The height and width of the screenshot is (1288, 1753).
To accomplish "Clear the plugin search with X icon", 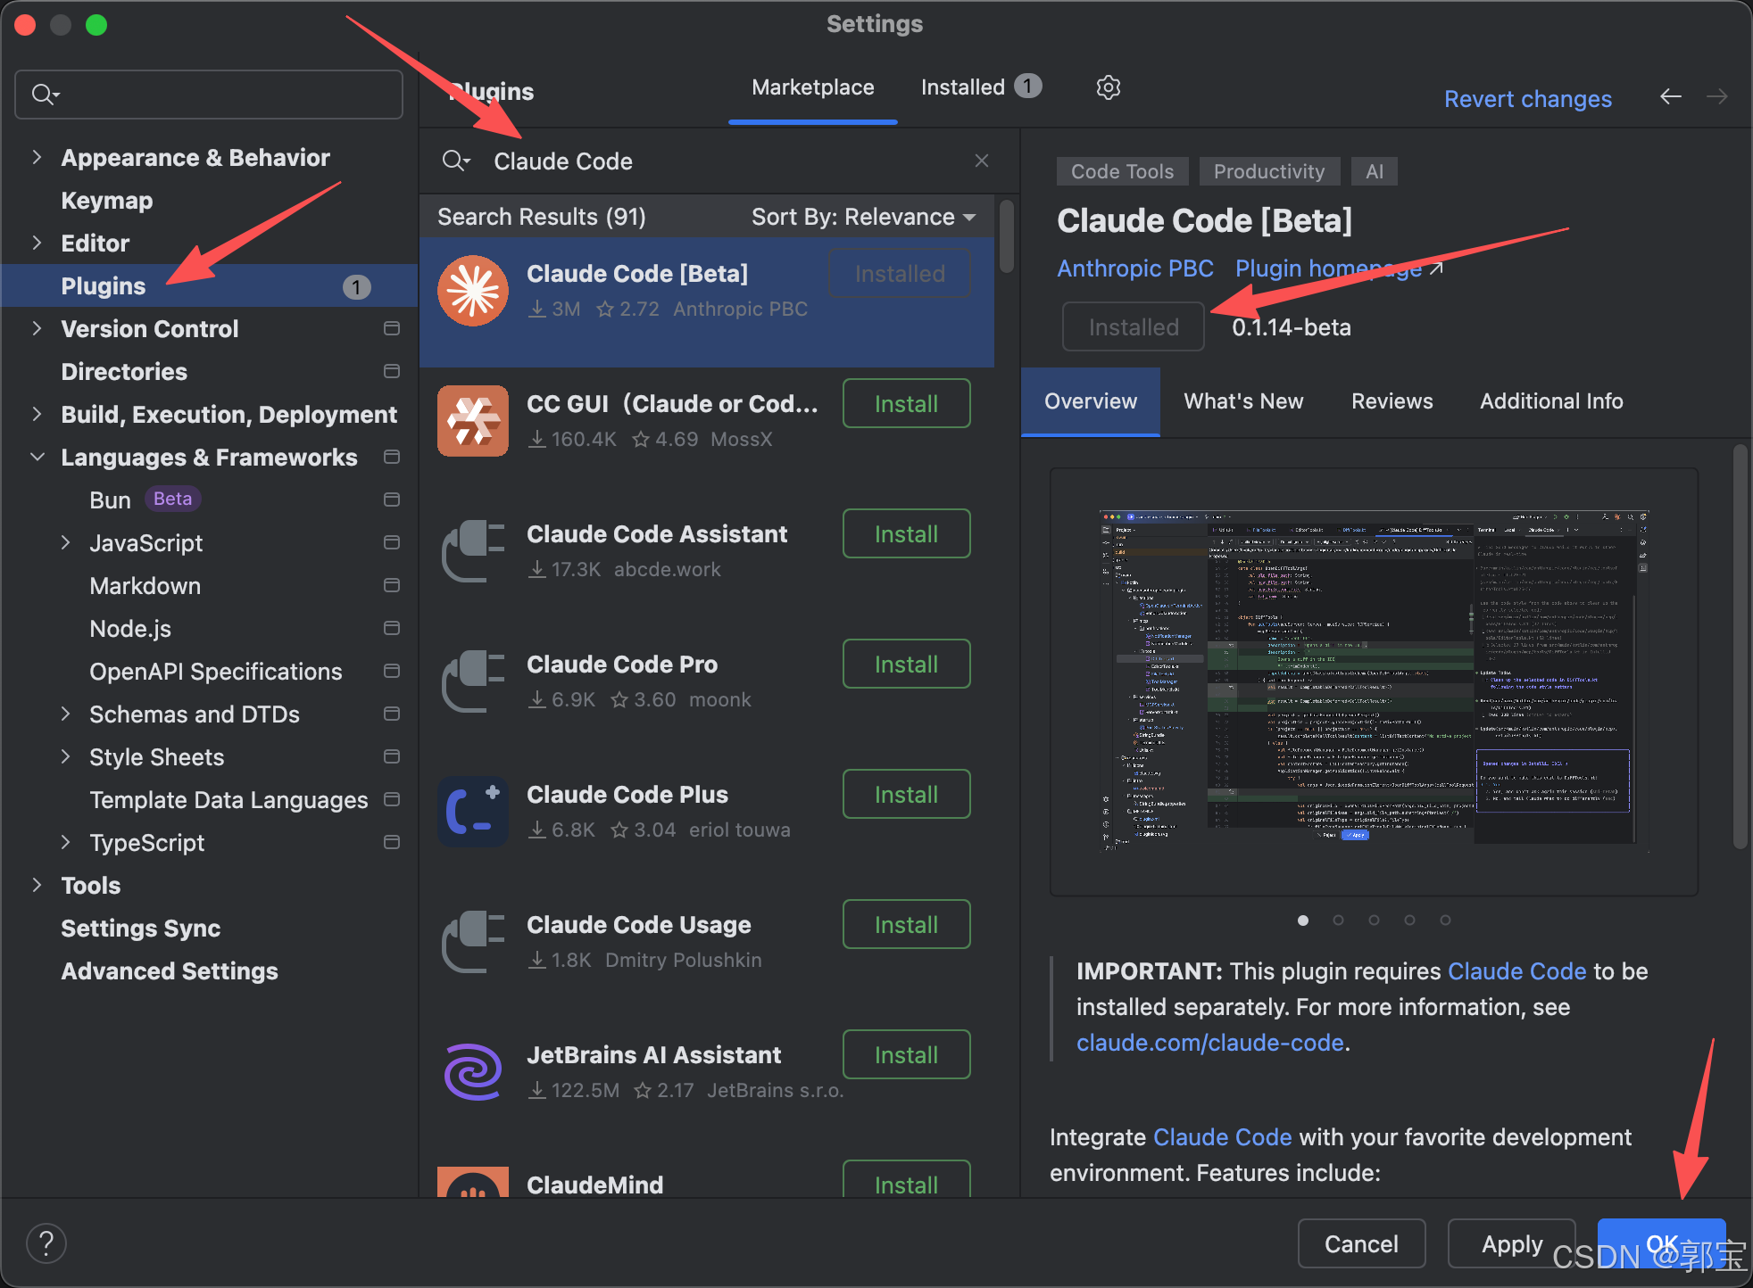I will [982, 161].
